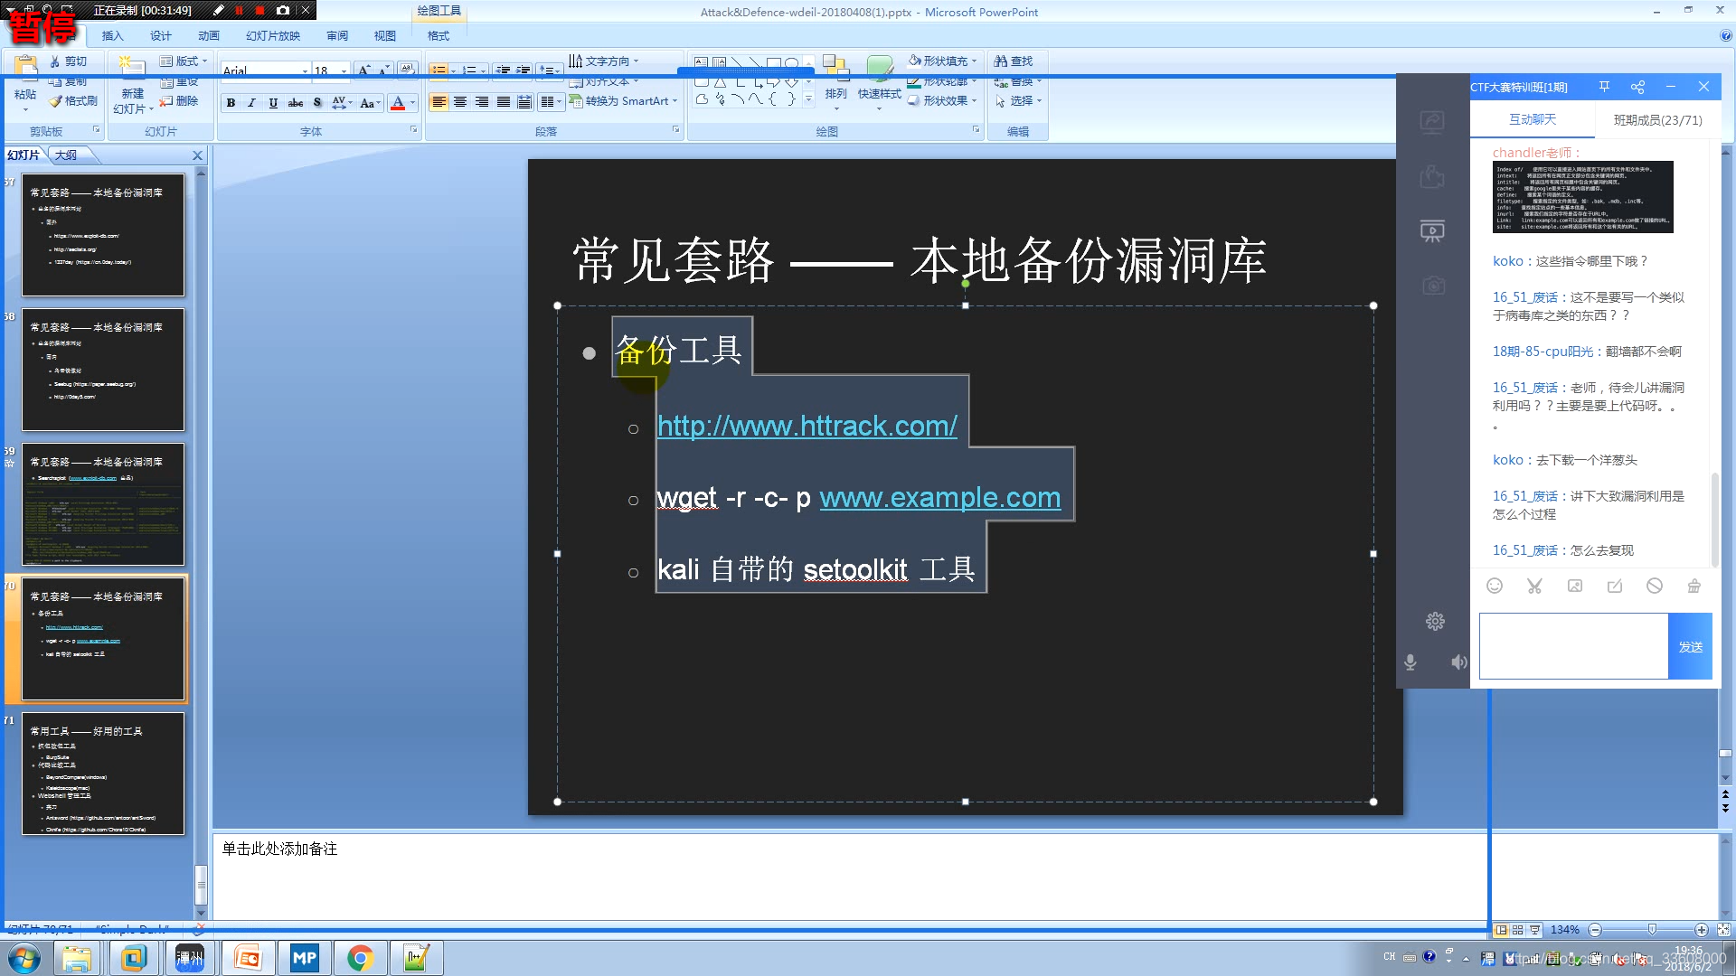Click the share icon in CTF chat header
Viewport: 1736px width, 976px height.
click(x=1637, y=87)
